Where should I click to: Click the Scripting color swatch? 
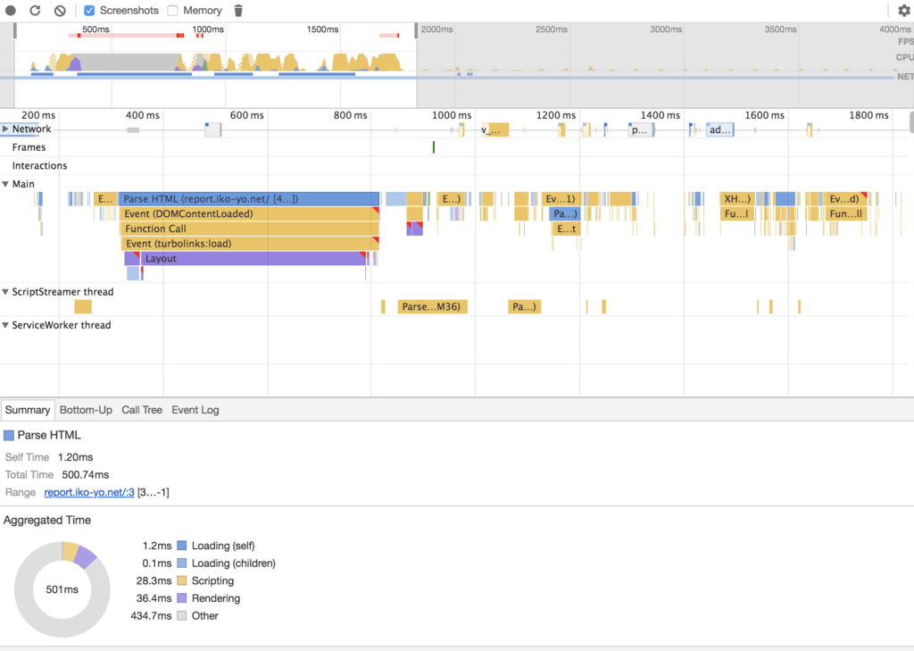click(182, 580)
